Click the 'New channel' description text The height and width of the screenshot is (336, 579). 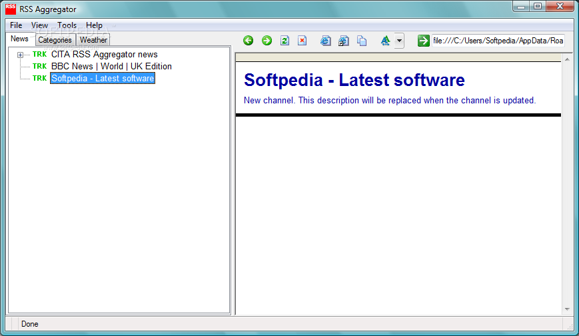pyautogui.click(x=390, y=101)
